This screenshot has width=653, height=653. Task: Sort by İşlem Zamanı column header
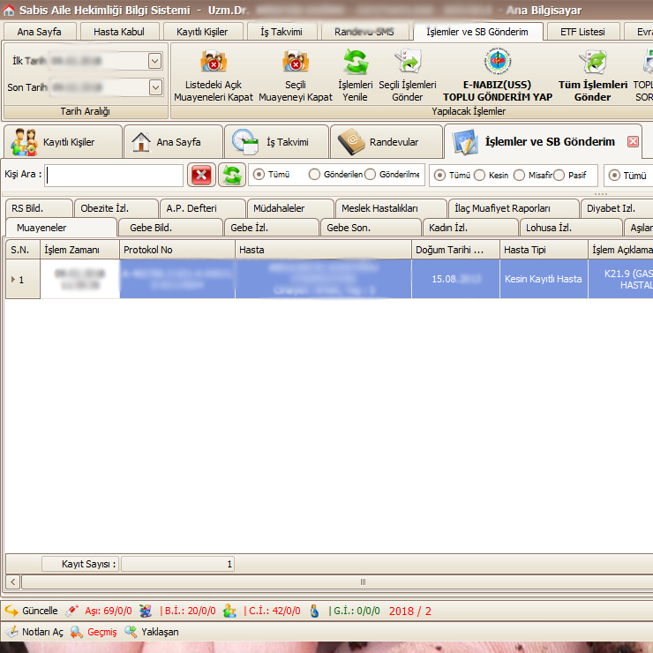pos(79,250)
